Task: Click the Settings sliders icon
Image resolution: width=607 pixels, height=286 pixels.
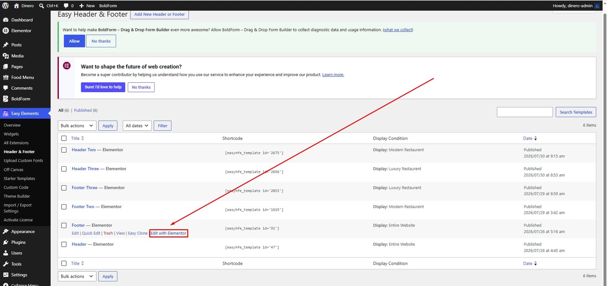Action: [6, 275]
